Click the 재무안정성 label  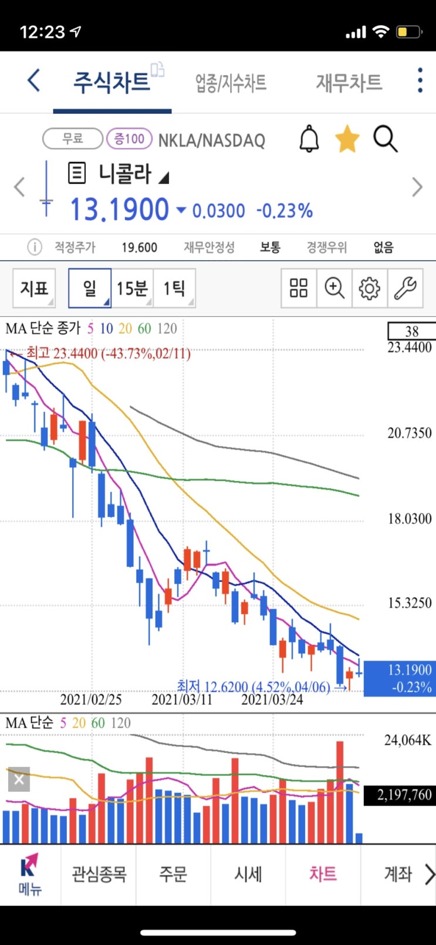[209, 247]
